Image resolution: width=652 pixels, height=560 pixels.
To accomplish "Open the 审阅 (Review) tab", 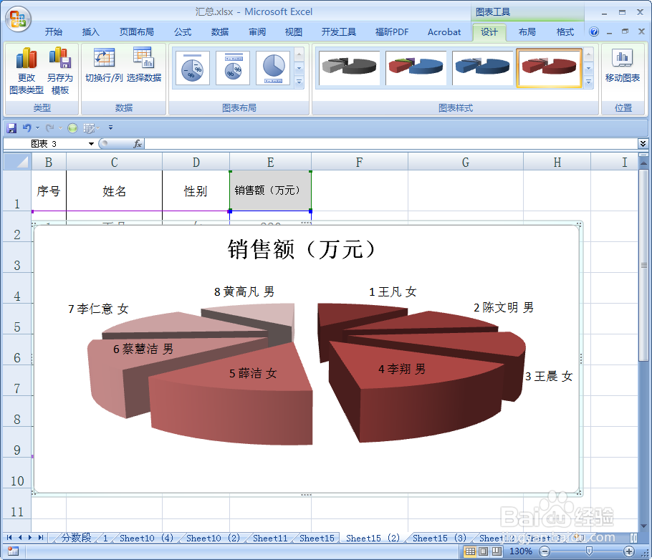I will pyautogui.click(x=257, y=32).
